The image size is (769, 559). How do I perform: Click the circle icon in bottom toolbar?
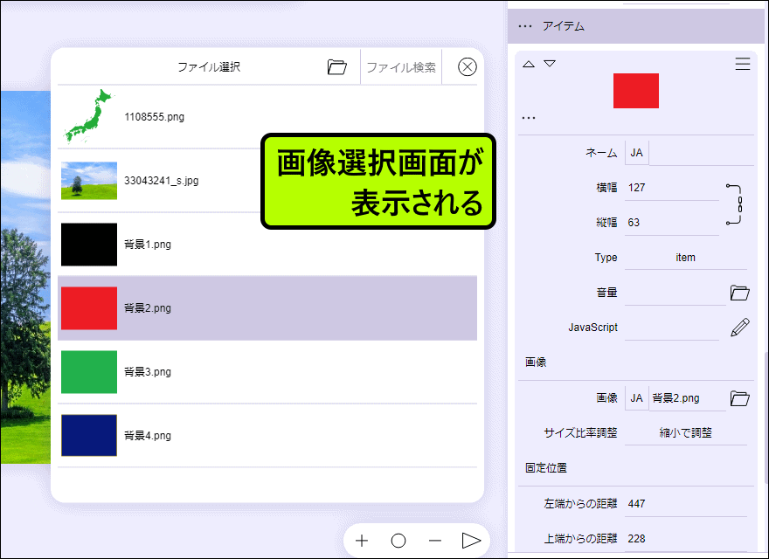[x=398, y=541]
